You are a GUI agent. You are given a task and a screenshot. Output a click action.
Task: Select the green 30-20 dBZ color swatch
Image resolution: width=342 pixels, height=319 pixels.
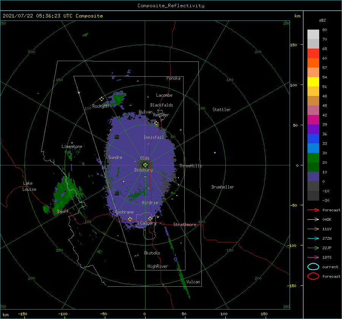coord(313,158)
